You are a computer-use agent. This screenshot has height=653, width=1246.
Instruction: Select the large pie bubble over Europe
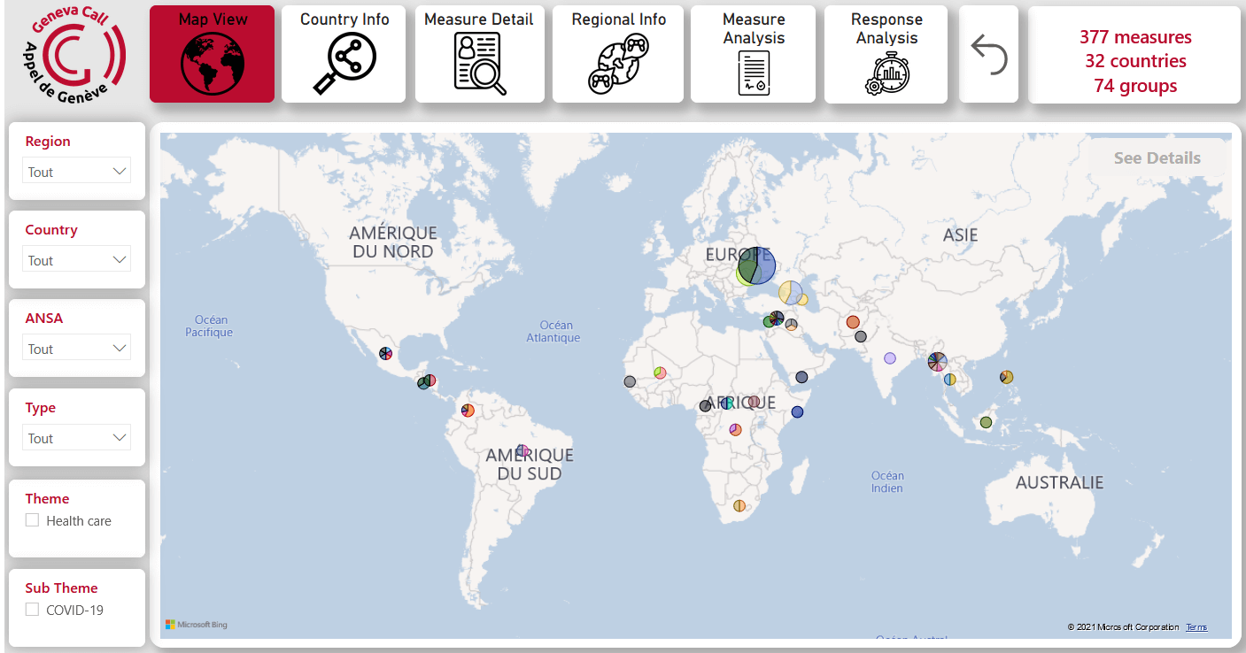756,265
